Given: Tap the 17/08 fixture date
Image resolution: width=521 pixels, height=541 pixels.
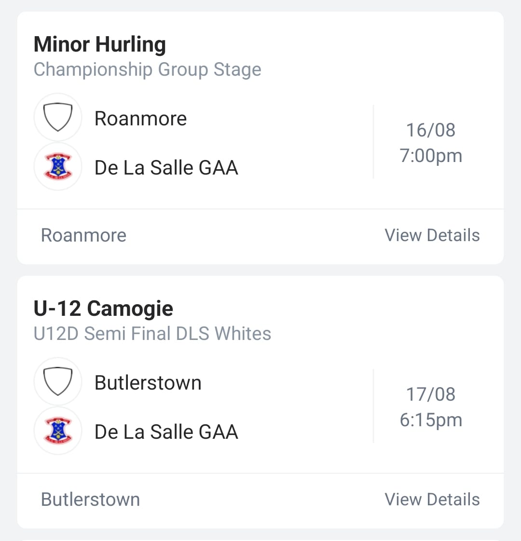Looking at the screenshot, I should 431,394.
